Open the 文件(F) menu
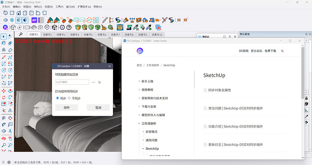The image size is (312, 165). coord(6,7)
